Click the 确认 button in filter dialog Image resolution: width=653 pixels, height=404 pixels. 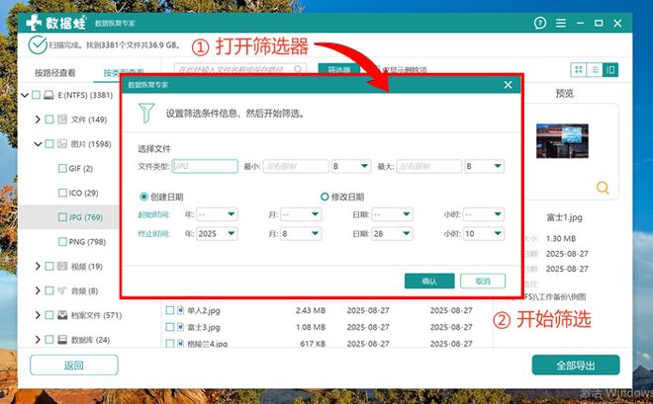point(428,281)
